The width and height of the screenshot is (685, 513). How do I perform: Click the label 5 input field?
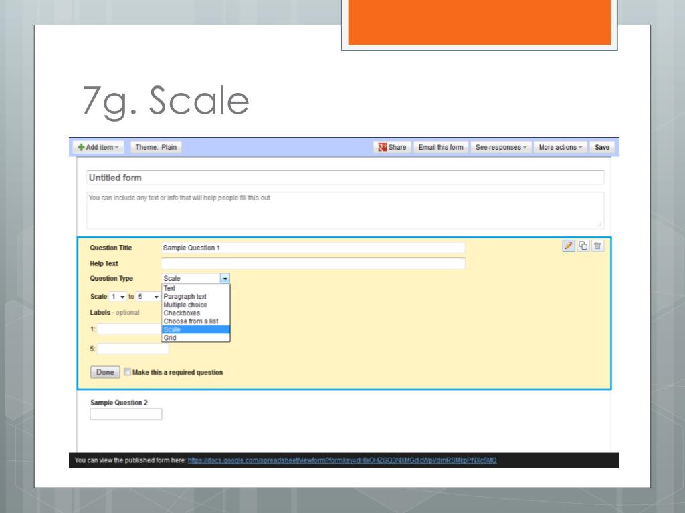click(132, 349)
